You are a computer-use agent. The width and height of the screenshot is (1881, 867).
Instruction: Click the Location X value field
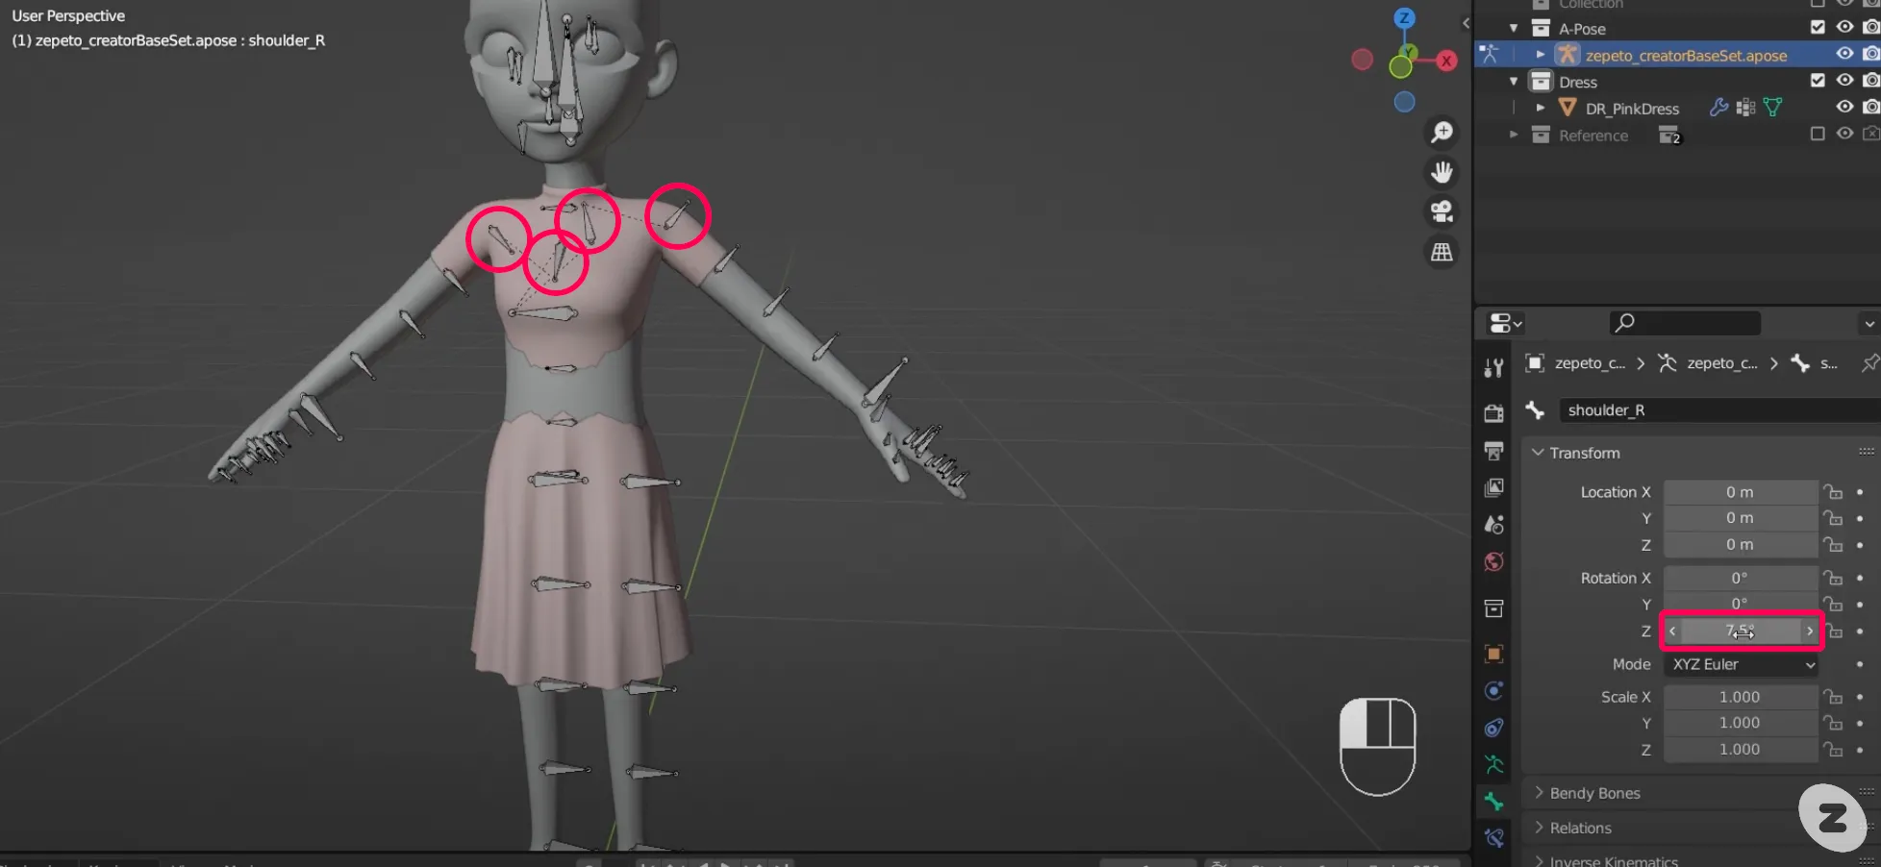pos(1741,492)
